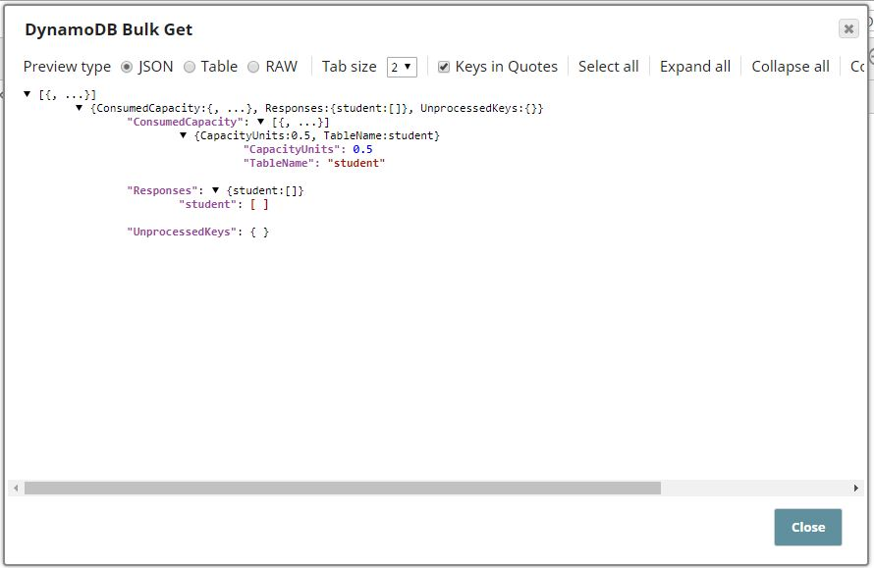Viewport: 874px width, 568px height.
Task: Collapse the ConsumedCapacity/Responses object node
Action: (x=80, y=108)
